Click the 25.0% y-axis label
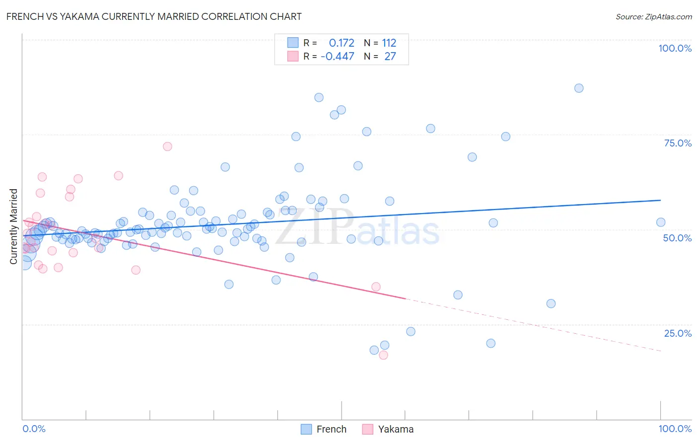 point(678,333)
